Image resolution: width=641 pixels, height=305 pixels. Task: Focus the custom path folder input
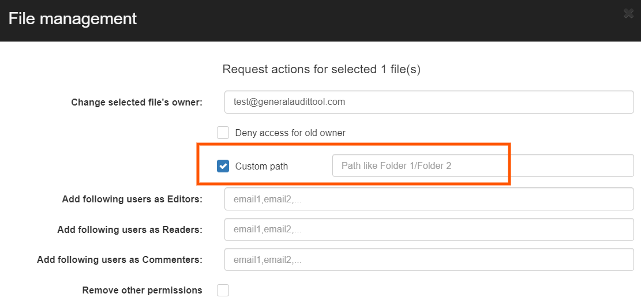pyautogui.click(x=482, y=165)
